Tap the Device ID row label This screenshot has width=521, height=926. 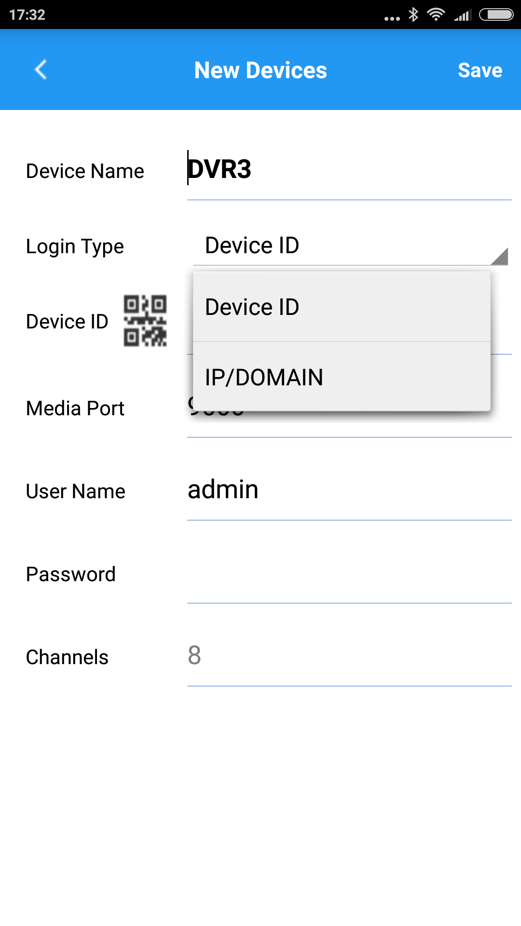[x=67, y=322]
